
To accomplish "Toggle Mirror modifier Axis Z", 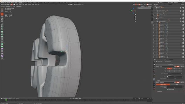I will tap(180, 68).
